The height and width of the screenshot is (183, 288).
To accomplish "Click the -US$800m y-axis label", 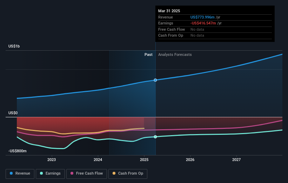I will click(18, 151).
